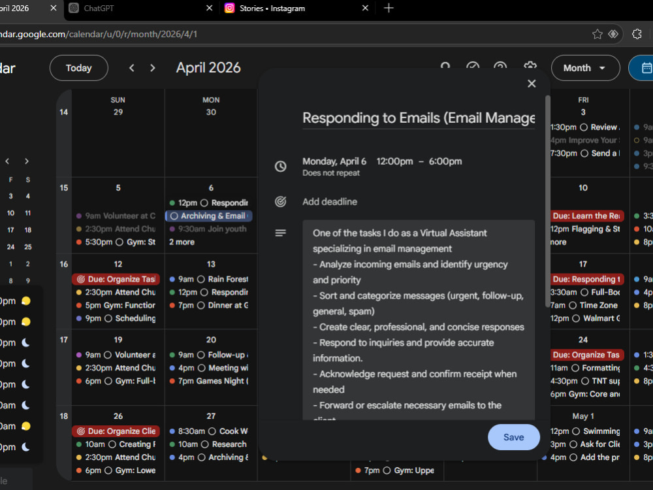Complete the 9pm Scheduling task on April 12

108,318
